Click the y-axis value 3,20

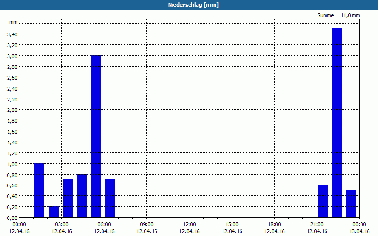point(12,45)
